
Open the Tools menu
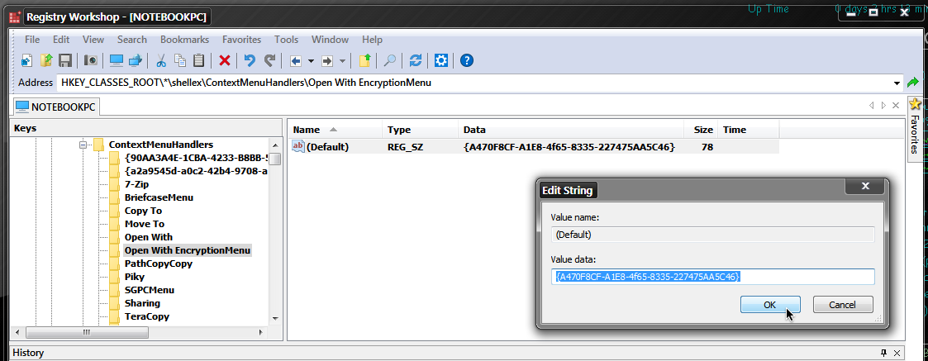[287, 40]
